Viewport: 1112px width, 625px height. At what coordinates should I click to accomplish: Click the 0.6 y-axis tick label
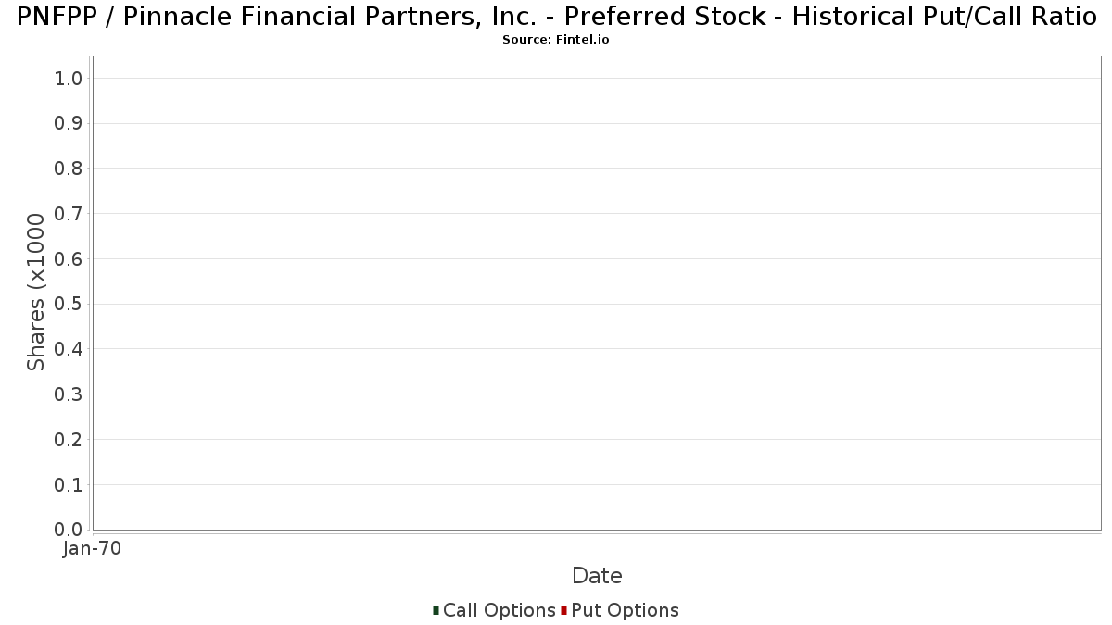tap(69, 259)
